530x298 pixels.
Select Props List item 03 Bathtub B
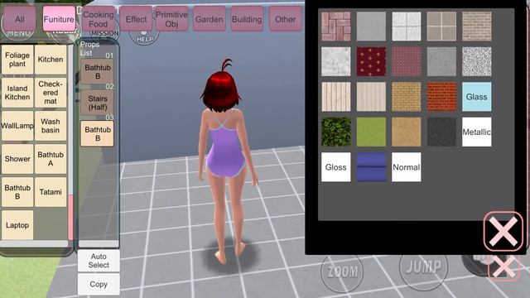click(x=98, y=134)
